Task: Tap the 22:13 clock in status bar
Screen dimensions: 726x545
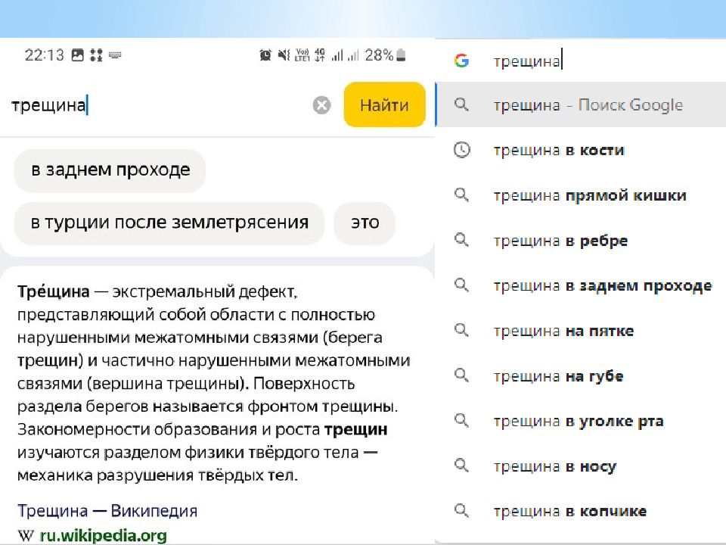Action: click(x=45, y=55)
